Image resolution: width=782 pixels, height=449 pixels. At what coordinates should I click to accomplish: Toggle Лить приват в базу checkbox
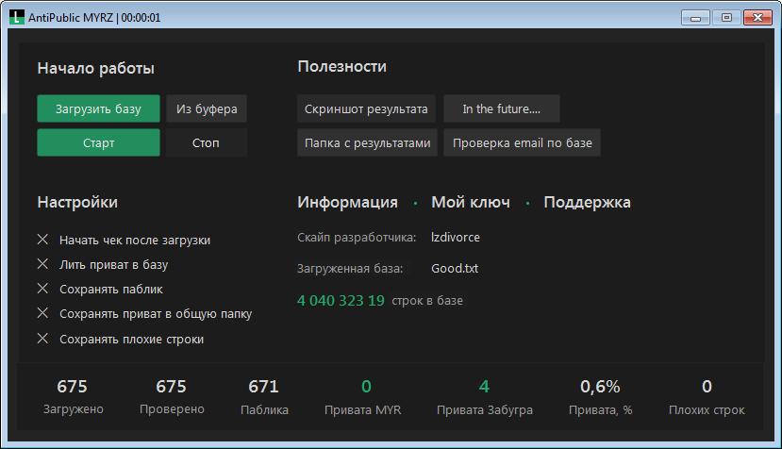point(42,265)
